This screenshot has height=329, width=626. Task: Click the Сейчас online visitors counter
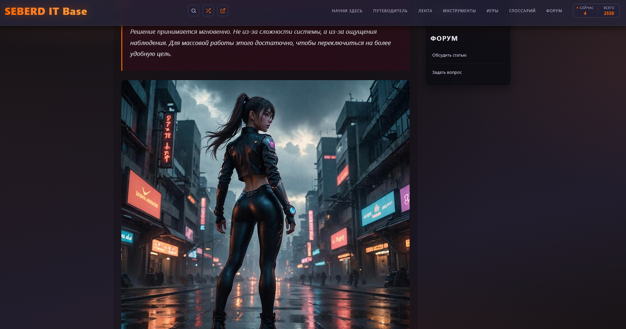(x=585, y=11)
